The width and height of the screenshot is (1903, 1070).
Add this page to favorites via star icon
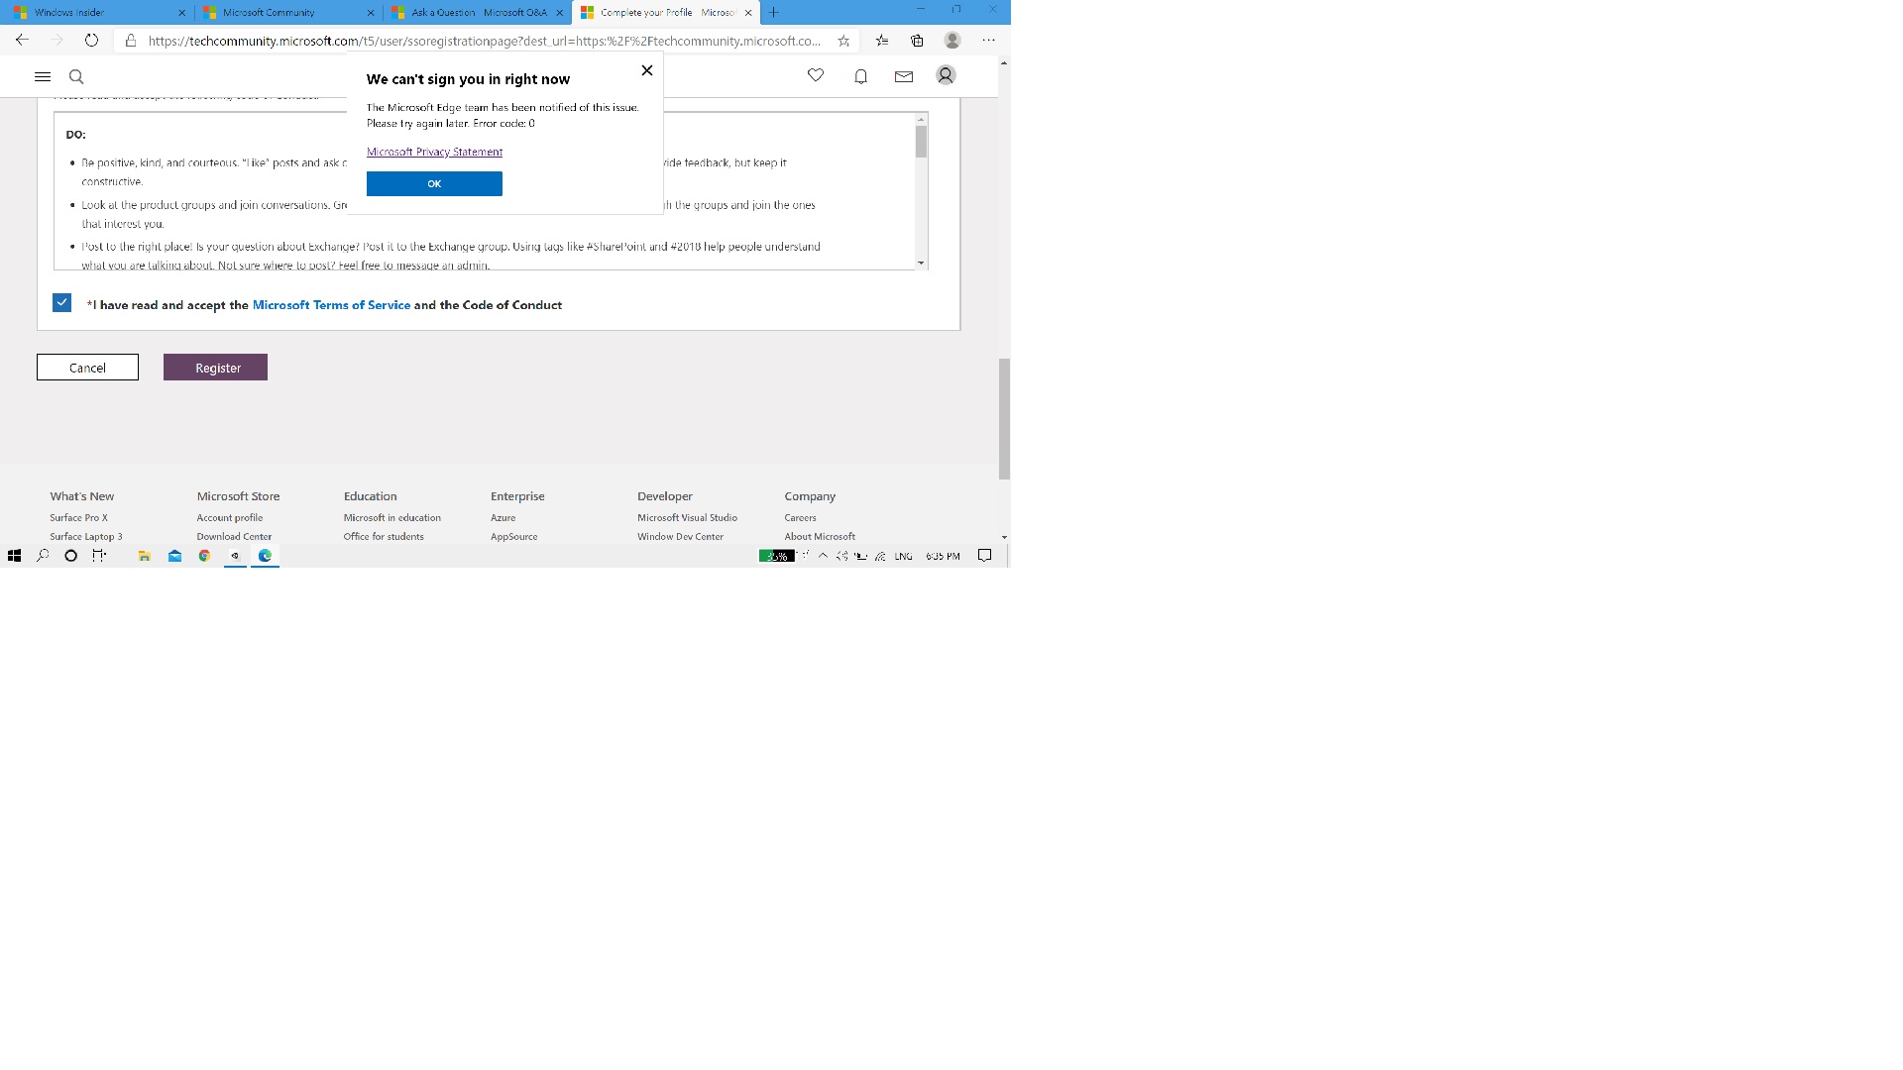pos(841,41)
